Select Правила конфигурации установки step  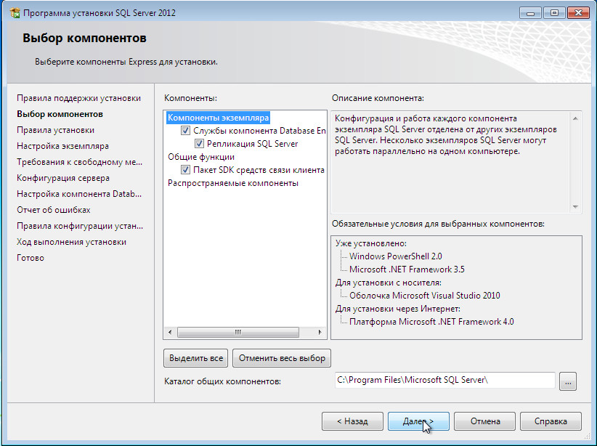(80, 226)
